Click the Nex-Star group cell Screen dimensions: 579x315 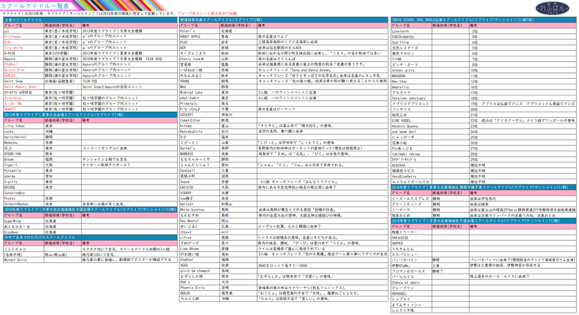[x=411, y=81]
